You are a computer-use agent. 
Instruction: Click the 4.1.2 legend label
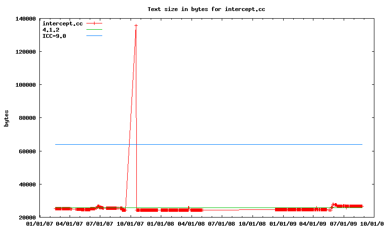51,30
